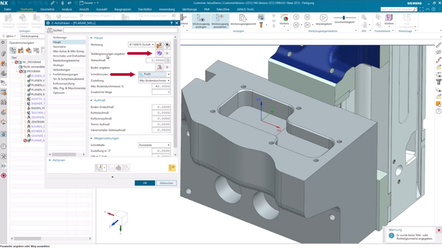442x248 pixels.
Task: Click machine tool view icon in Operationsnavigator
Action: (x=21, y=50)
